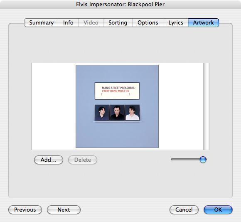Select the disabled Video tab
This screenshot has width=241, height=222.
click(x=91, y=22)
